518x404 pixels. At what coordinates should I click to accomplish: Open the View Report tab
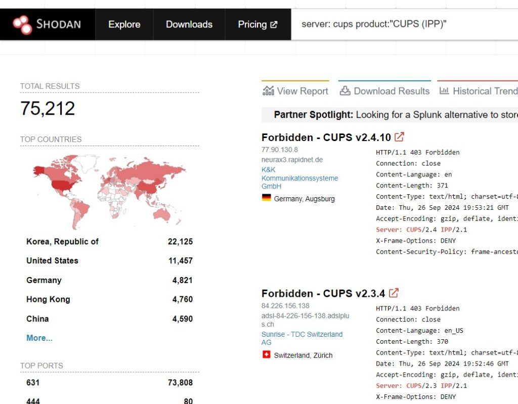pyautogui.click(x=295, y=91)
